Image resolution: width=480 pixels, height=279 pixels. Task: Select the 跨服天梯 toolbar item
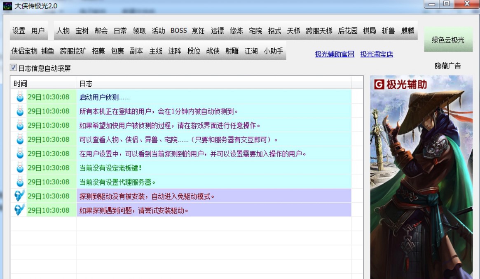(x=319, y=31)
